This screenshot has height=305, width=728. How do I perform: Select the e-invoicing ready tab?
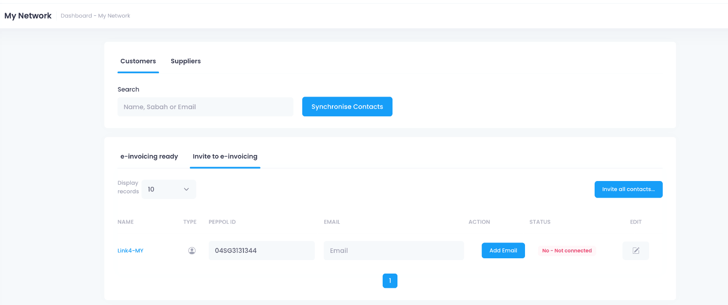pos(149,156)
